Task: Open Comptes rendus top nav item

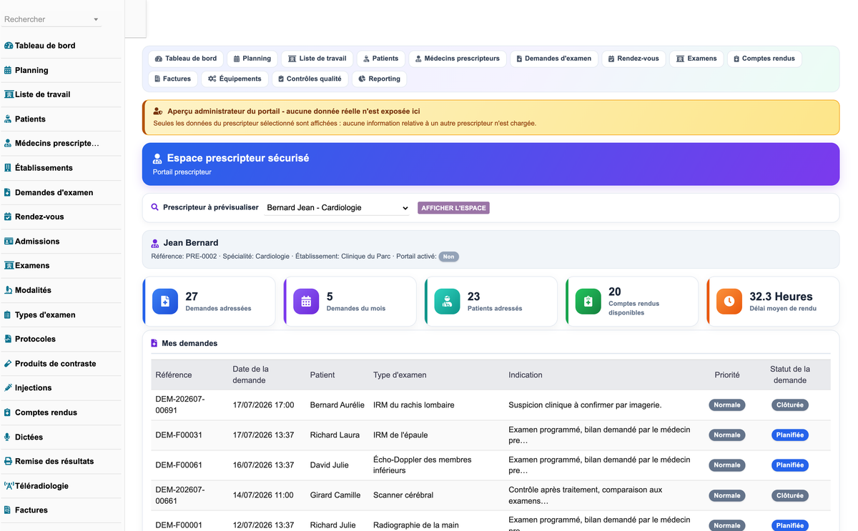Action: pyautogui.click(x=764, y=59)
